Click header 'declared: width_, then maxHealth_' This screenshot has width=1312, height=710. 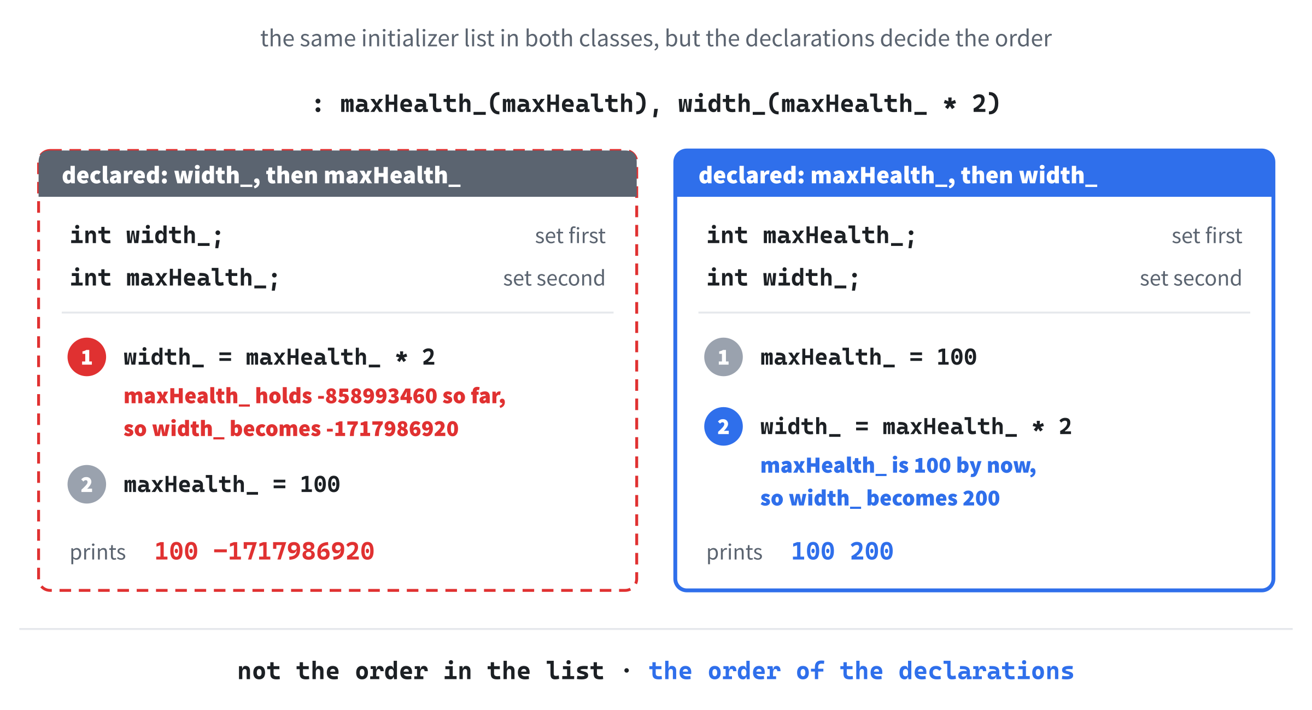(x=261, y=175)
